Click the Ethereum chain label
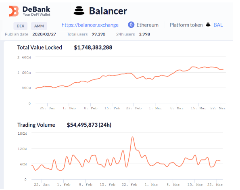This screenshot has height=190, width=240. pos(148,25)
